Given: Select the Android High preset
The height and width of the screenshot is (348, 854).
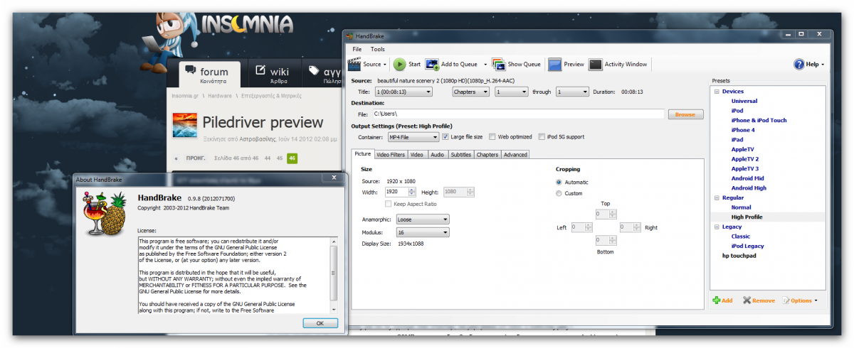Looking at the screenshot, I should [x=749, y=188].
